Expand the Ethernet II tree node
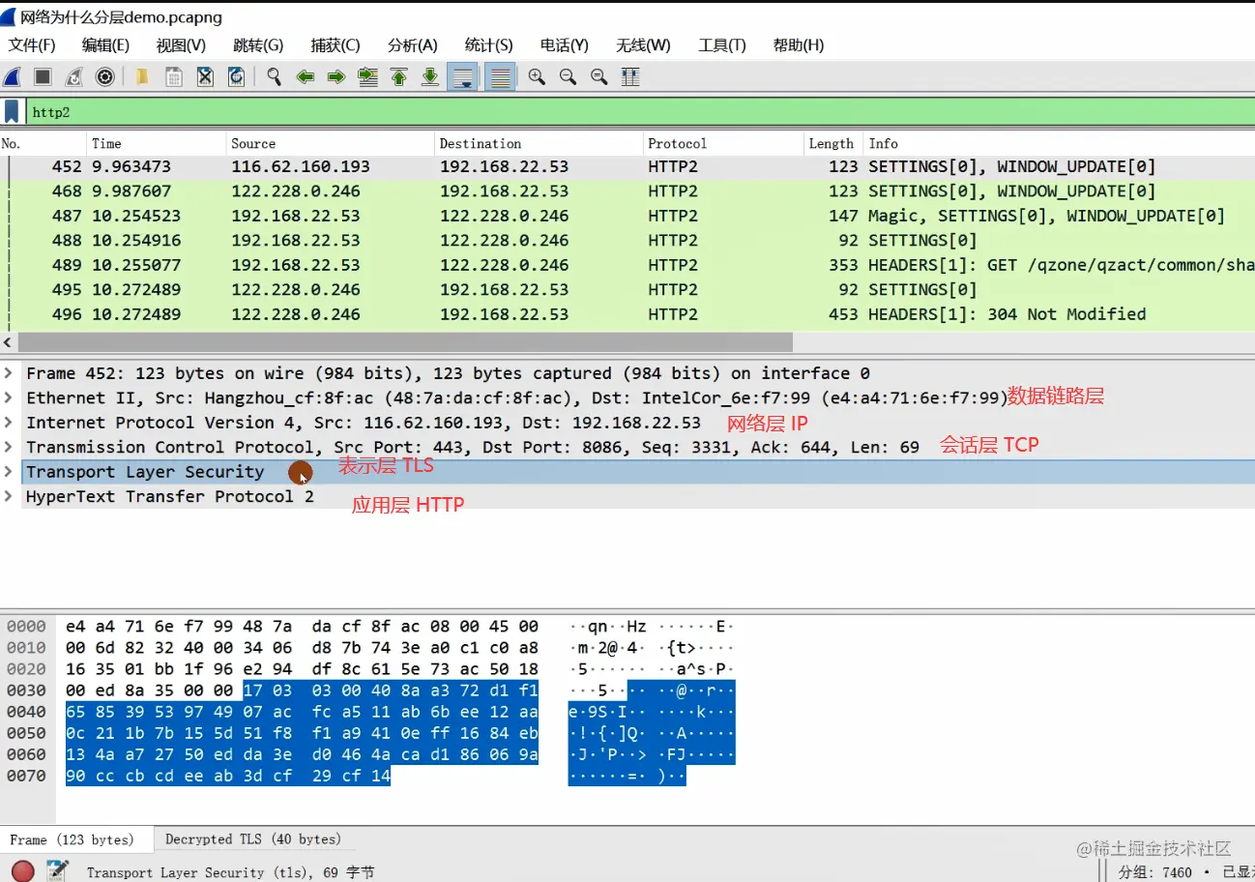The image size is (1255, 882). (x=8, y=397)
